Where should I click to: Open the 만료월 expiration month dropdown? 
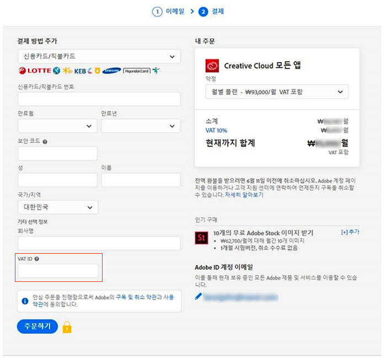(x=57, y=126)
